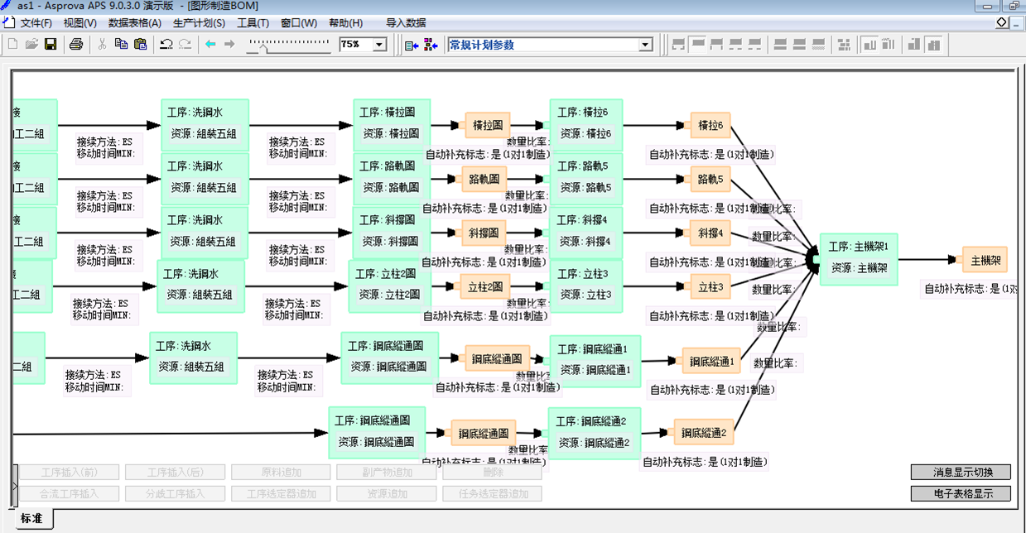Click the 电子表格显示 button

961,493
